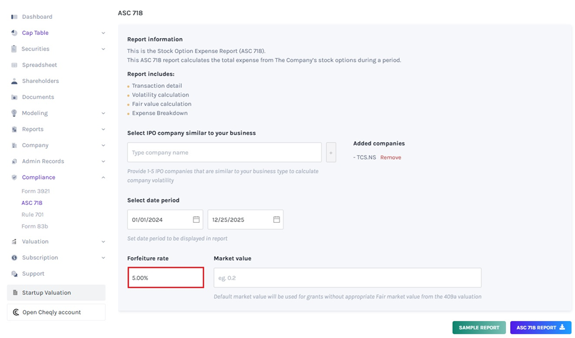575x338 pixels.
Task: Collapse the Compliance section
Action: (x=103, y=178)
